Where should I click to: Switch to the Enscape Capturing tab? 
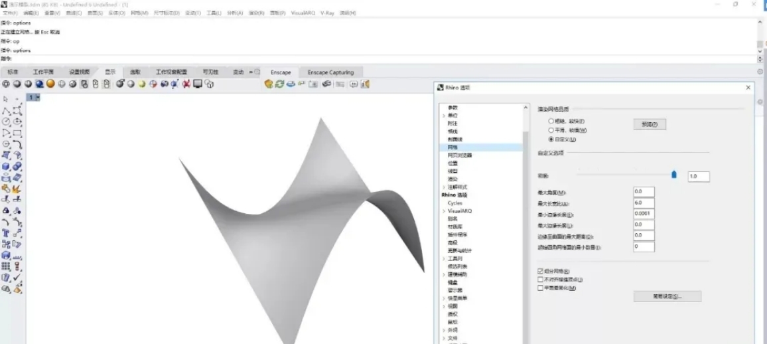pos(330,72)
